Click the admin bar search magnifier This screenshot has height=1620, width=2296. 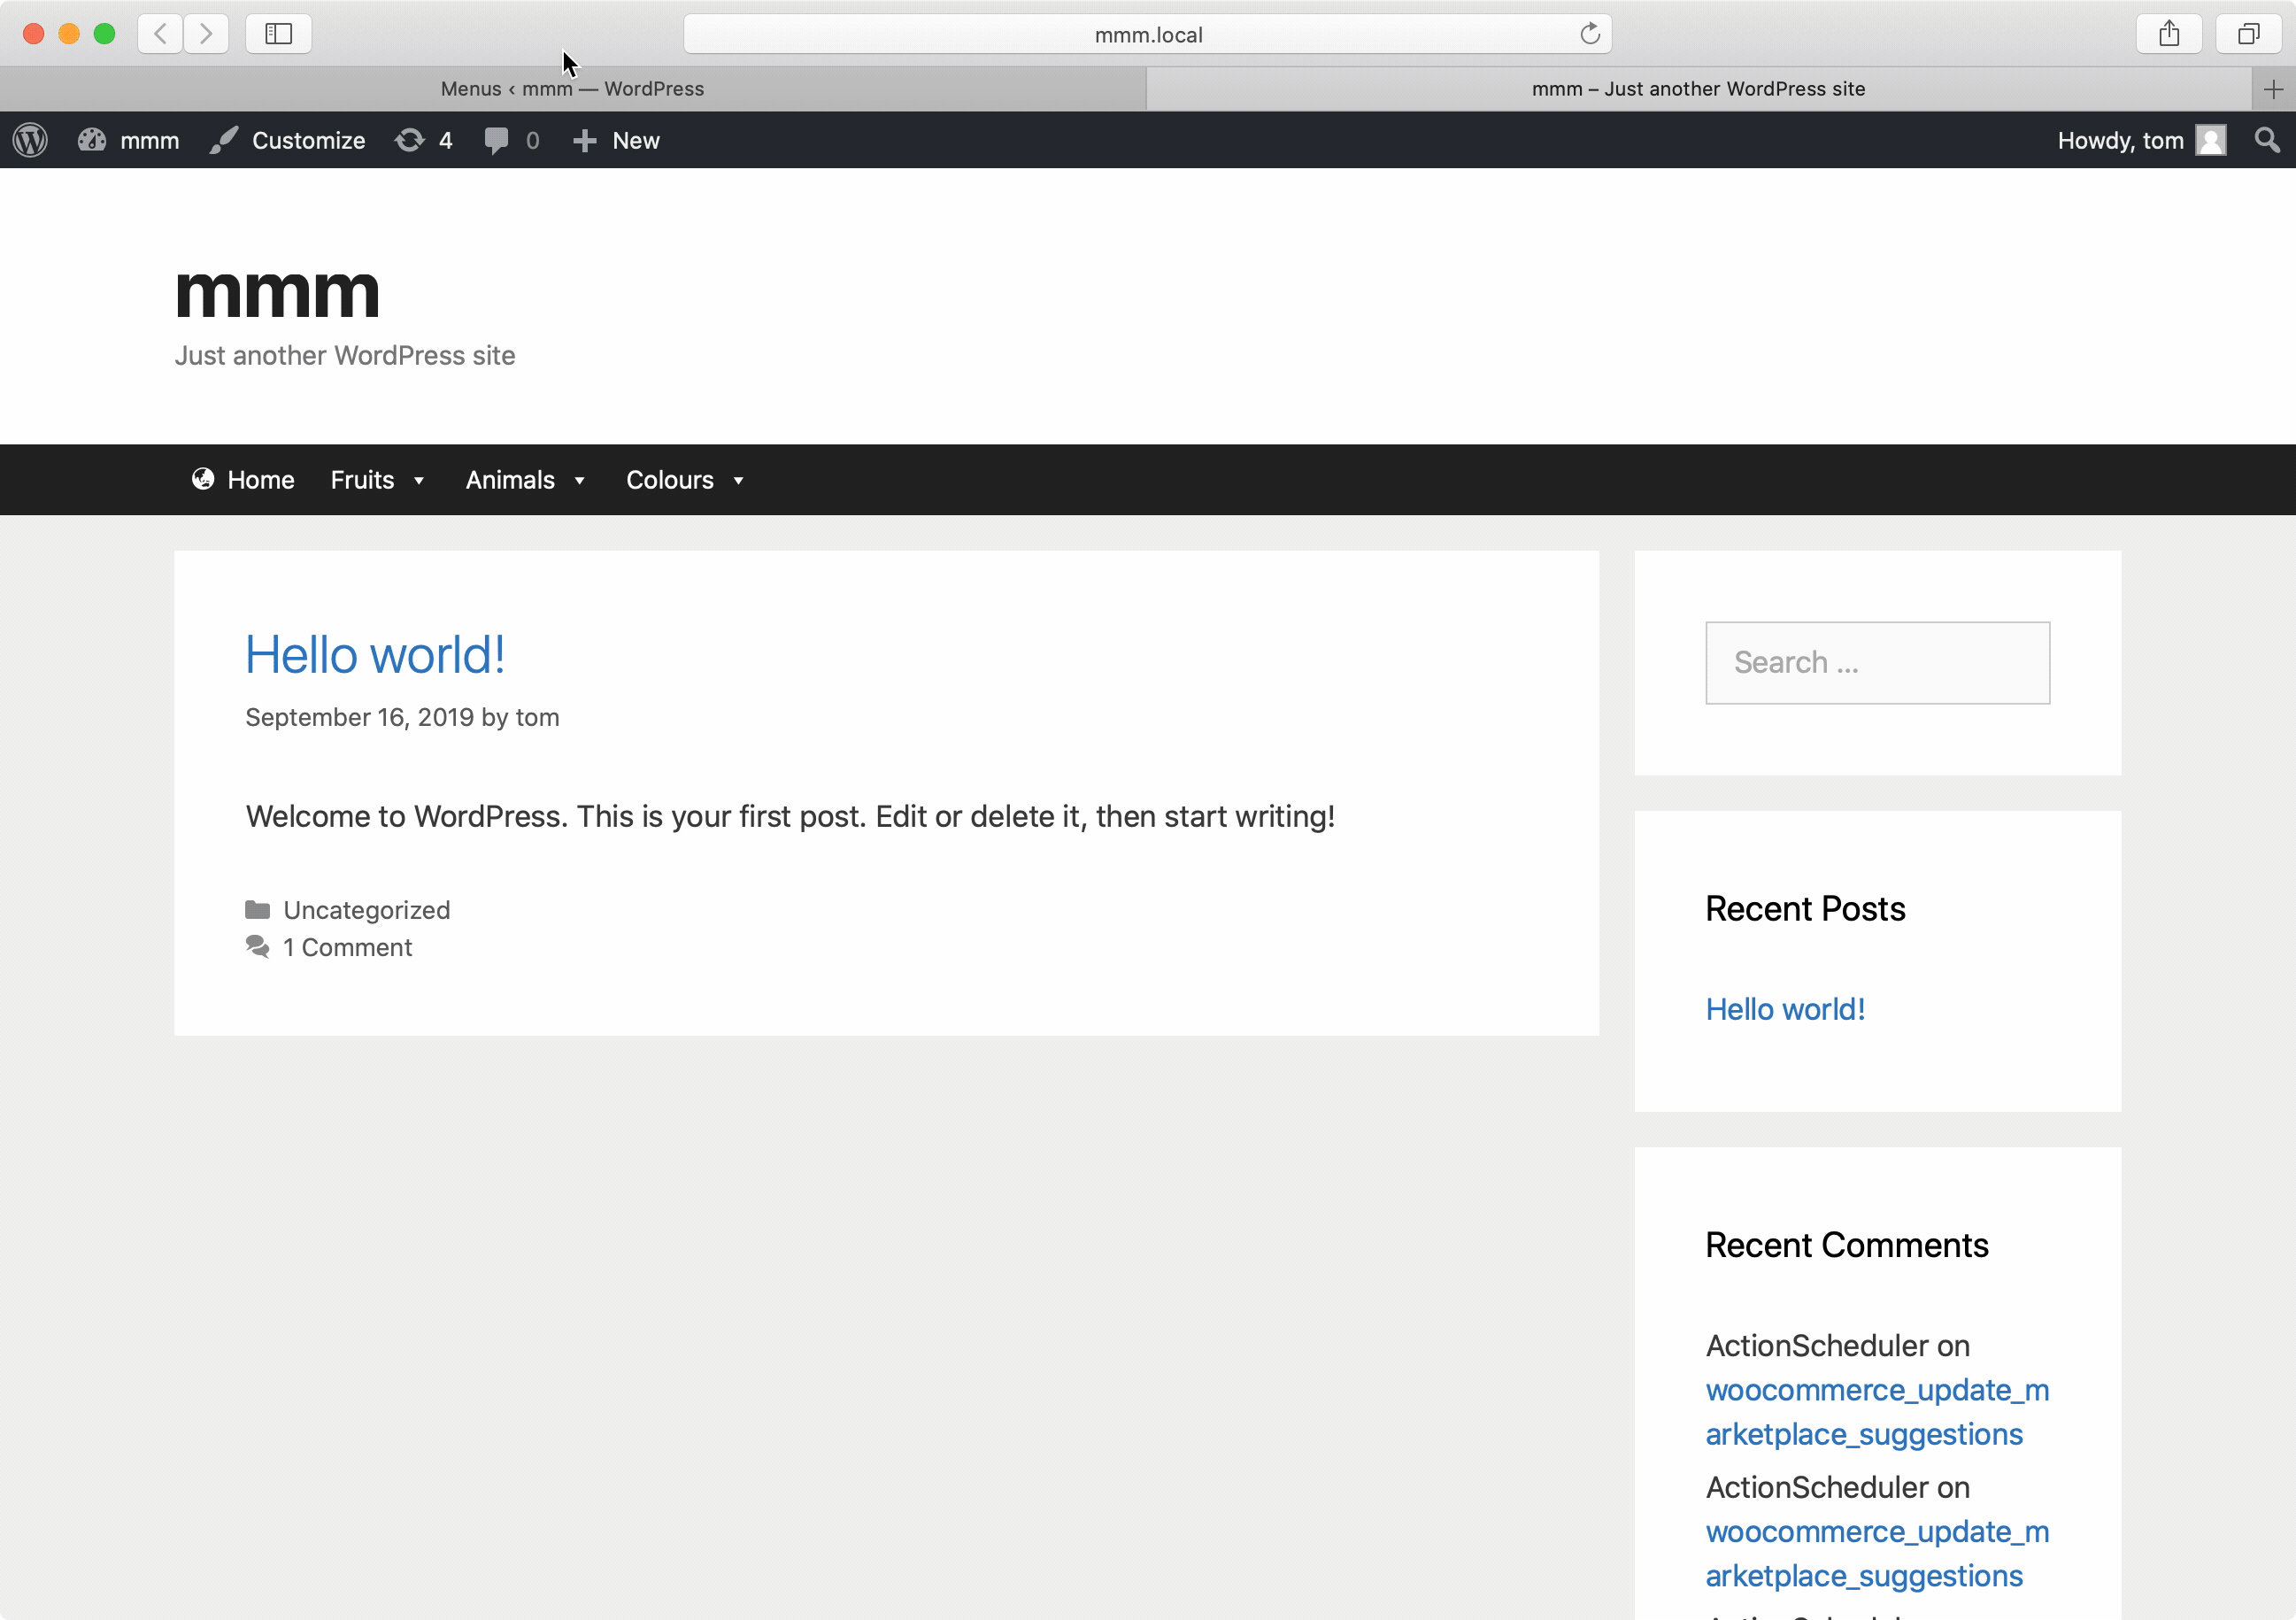(2267, 140)
